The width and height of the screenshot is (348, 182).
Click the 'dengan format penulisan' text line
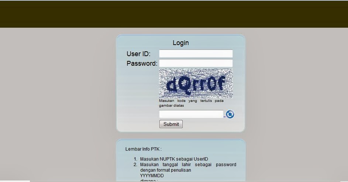point(166,170)
